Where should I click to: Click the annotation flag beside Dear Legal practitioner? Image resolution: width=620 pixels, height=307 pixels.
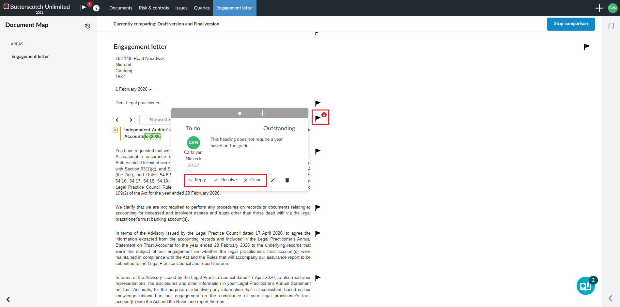pyautogui.click(x=318, y=103)
